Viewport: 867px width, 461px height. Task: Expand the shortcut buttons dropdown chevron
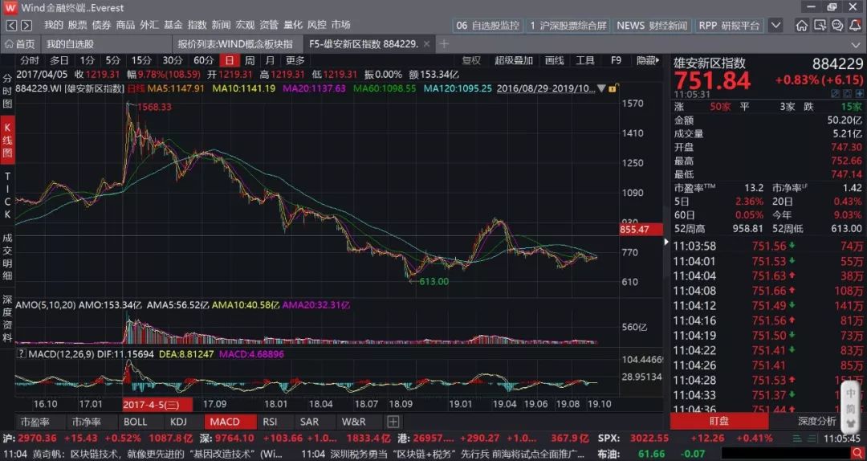tap(775, 26)
